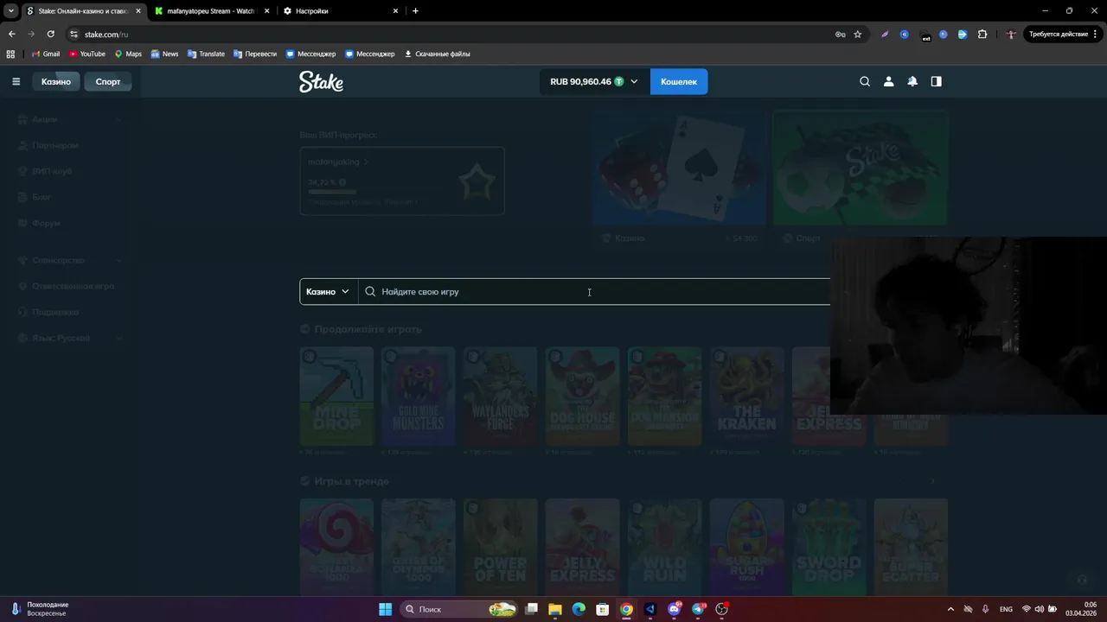Reload the Stake page
1107x622 pixels.
[50, 34]
